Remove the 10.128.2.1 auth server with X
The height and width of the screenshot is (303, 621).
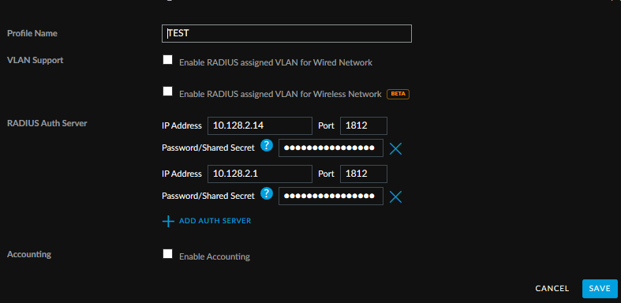point(395,196)
